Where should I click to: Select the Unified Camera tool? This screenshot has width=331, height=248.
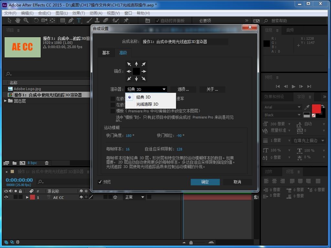pos(44,20)
